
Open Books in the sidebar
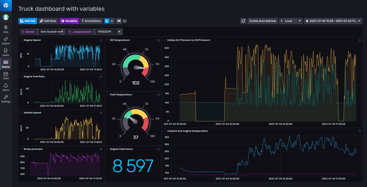pyautogui.click(x=6, y=52)
